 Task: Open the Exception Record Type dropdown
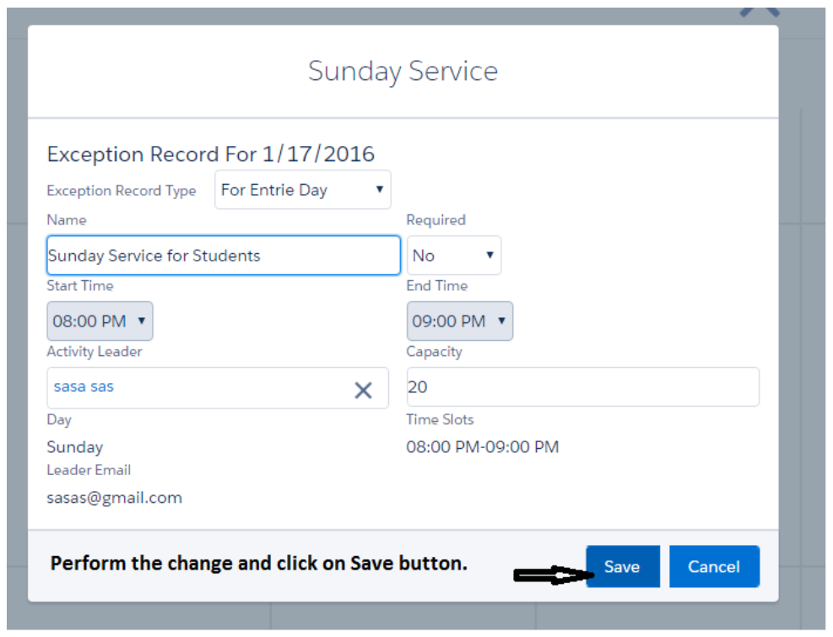[x=303, y=190]
